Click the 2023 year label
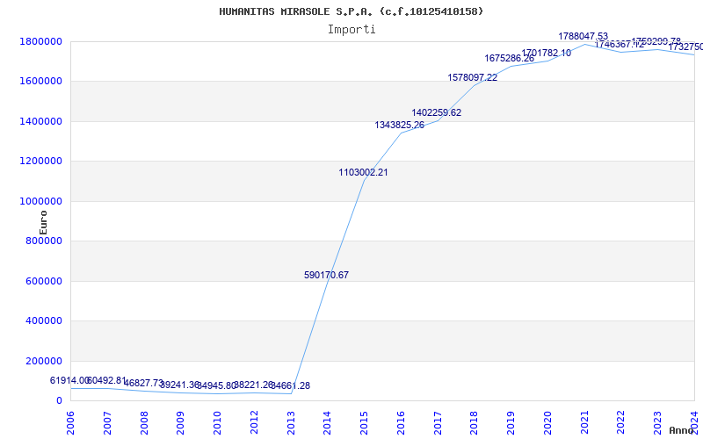 pyautogui.click(x=658, y=422)
